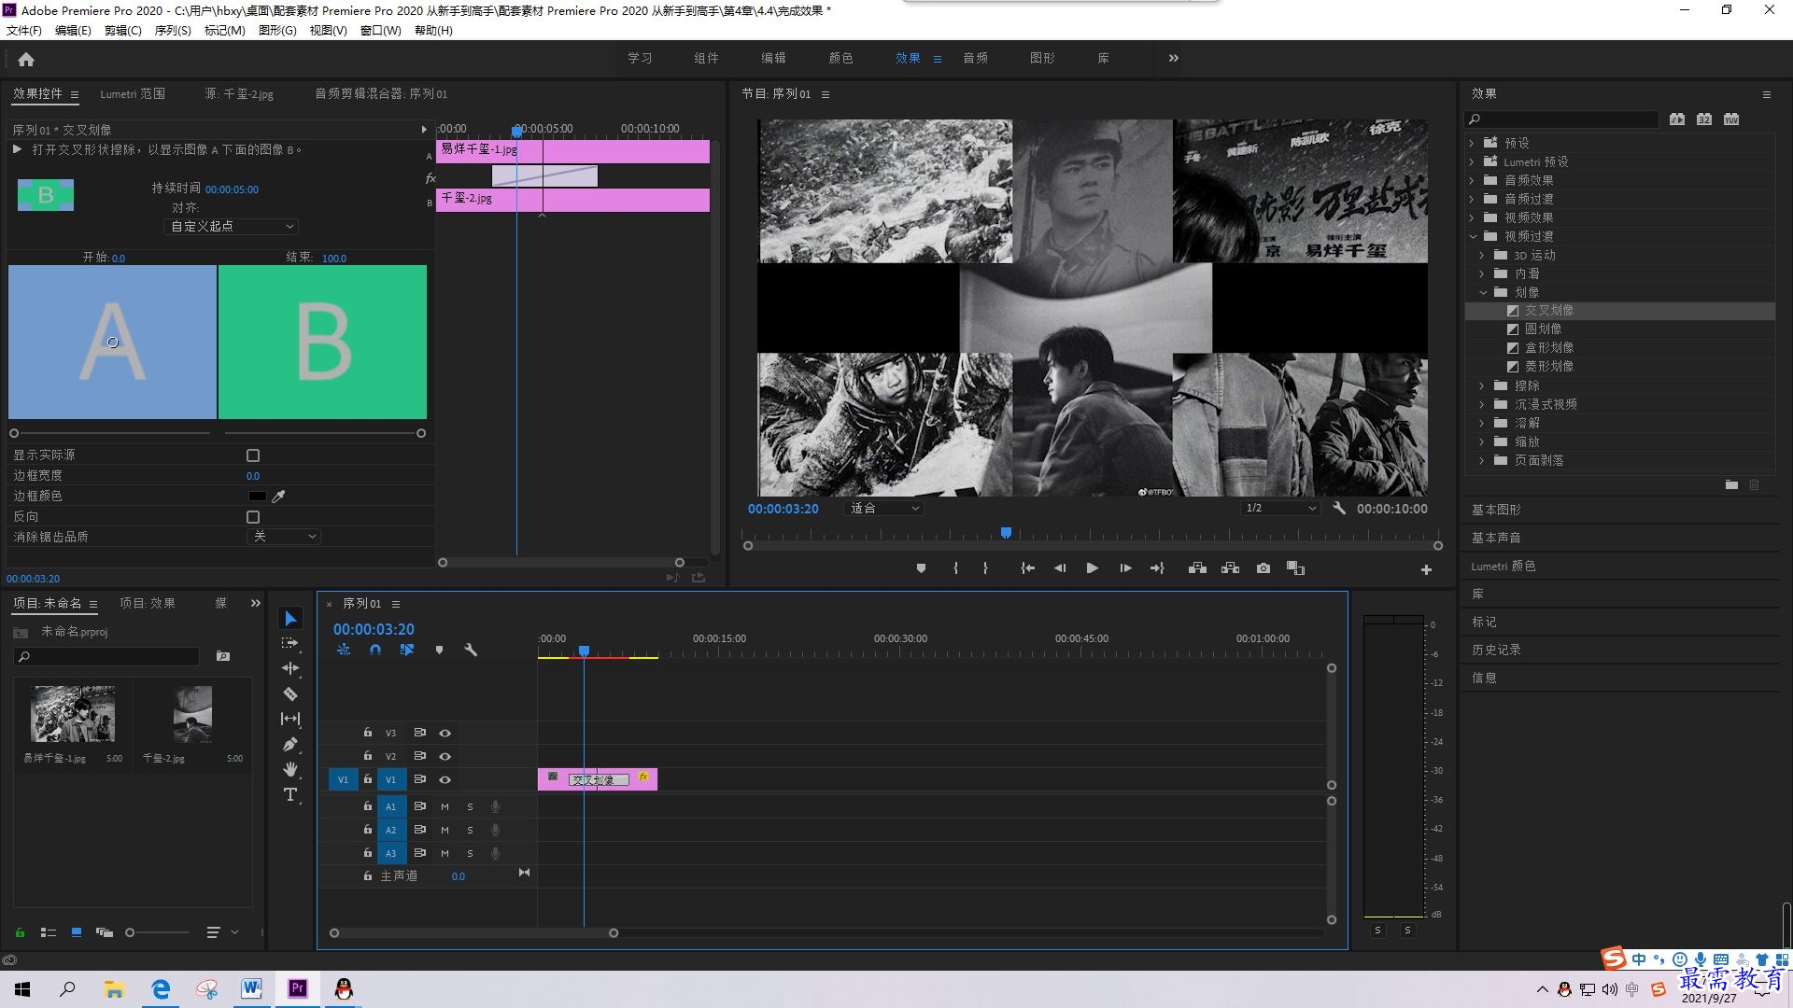
Task: Click the new bin folder icon in Effects panel
Action: [1731, 485]
